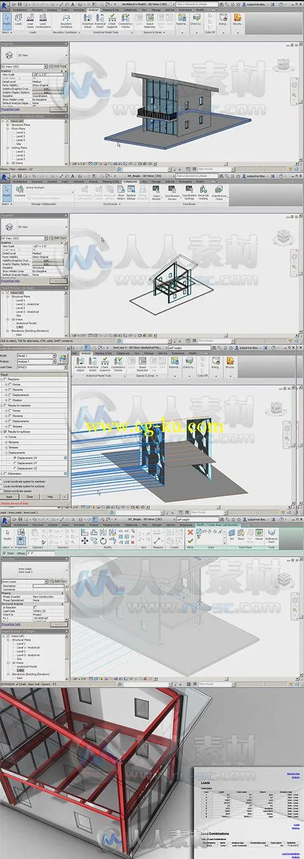The width and height of the screenshot is (304, 859).
Task: Open the Extensions tab in 07_Begin window
Action: point(185,524)
